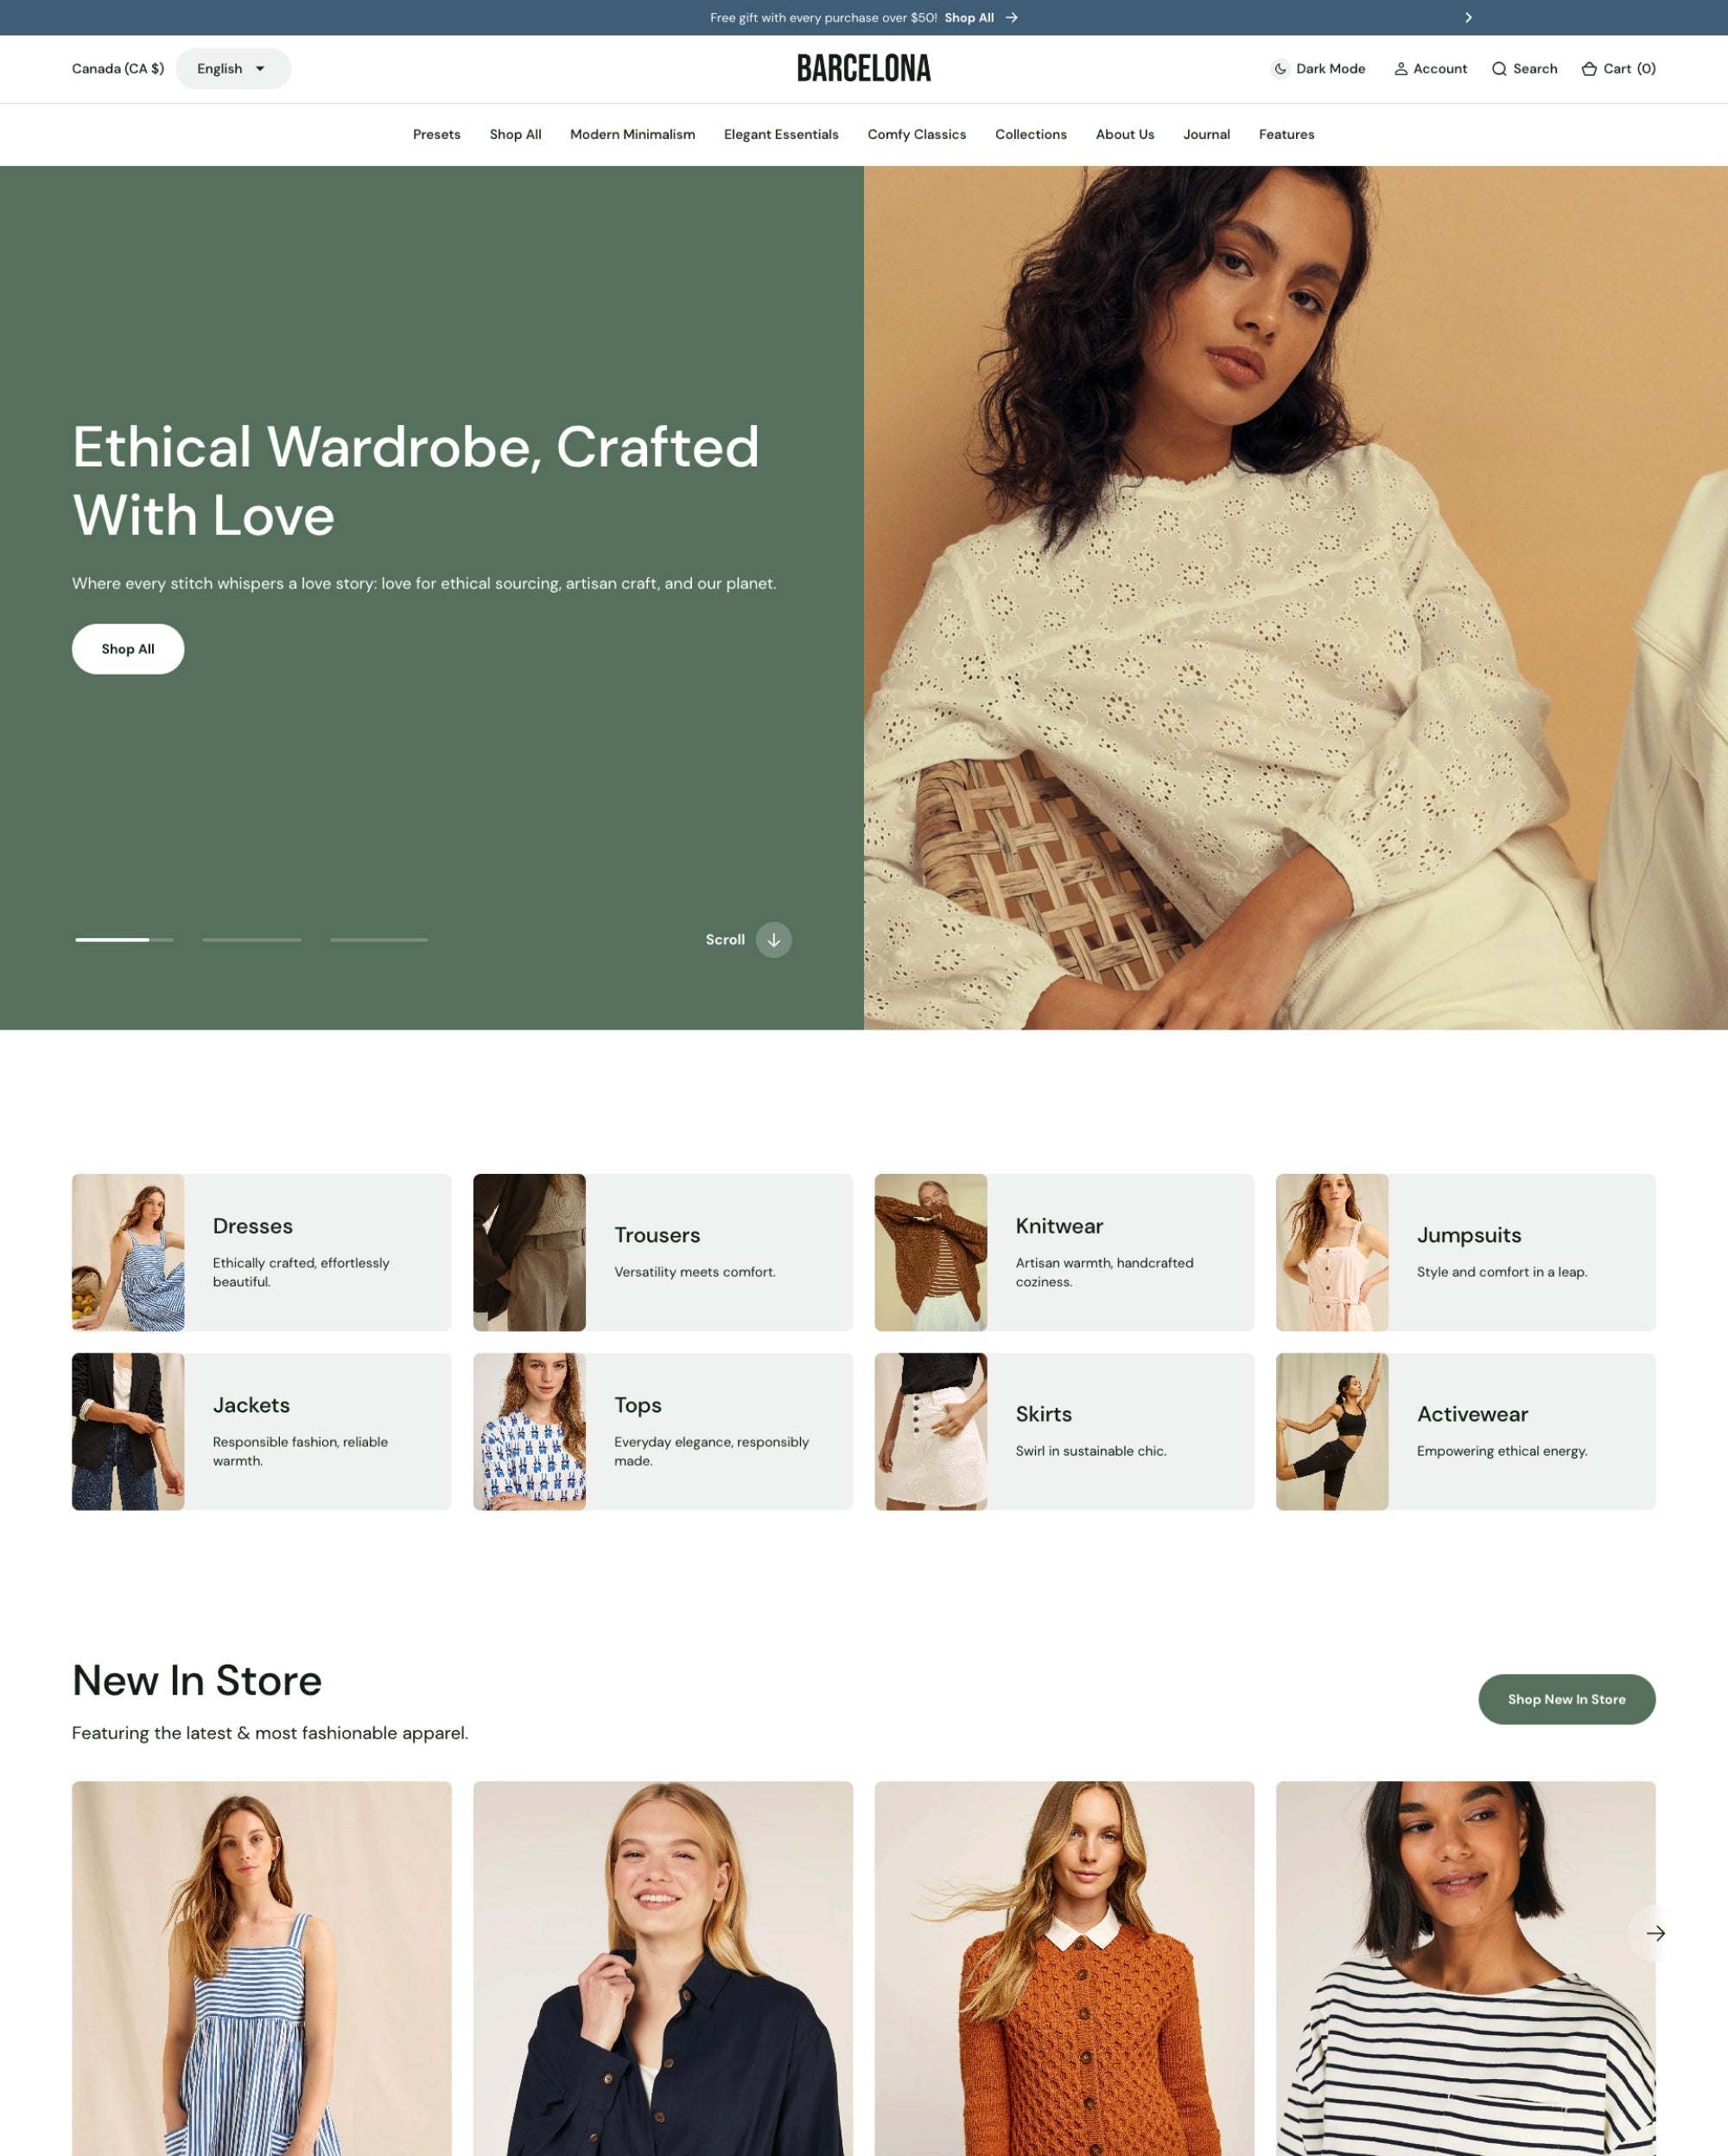Image resolution: width=1728 pixels, height=2156 pixels.
Task: Click Shop All hero button
Action: click(127, 647)
